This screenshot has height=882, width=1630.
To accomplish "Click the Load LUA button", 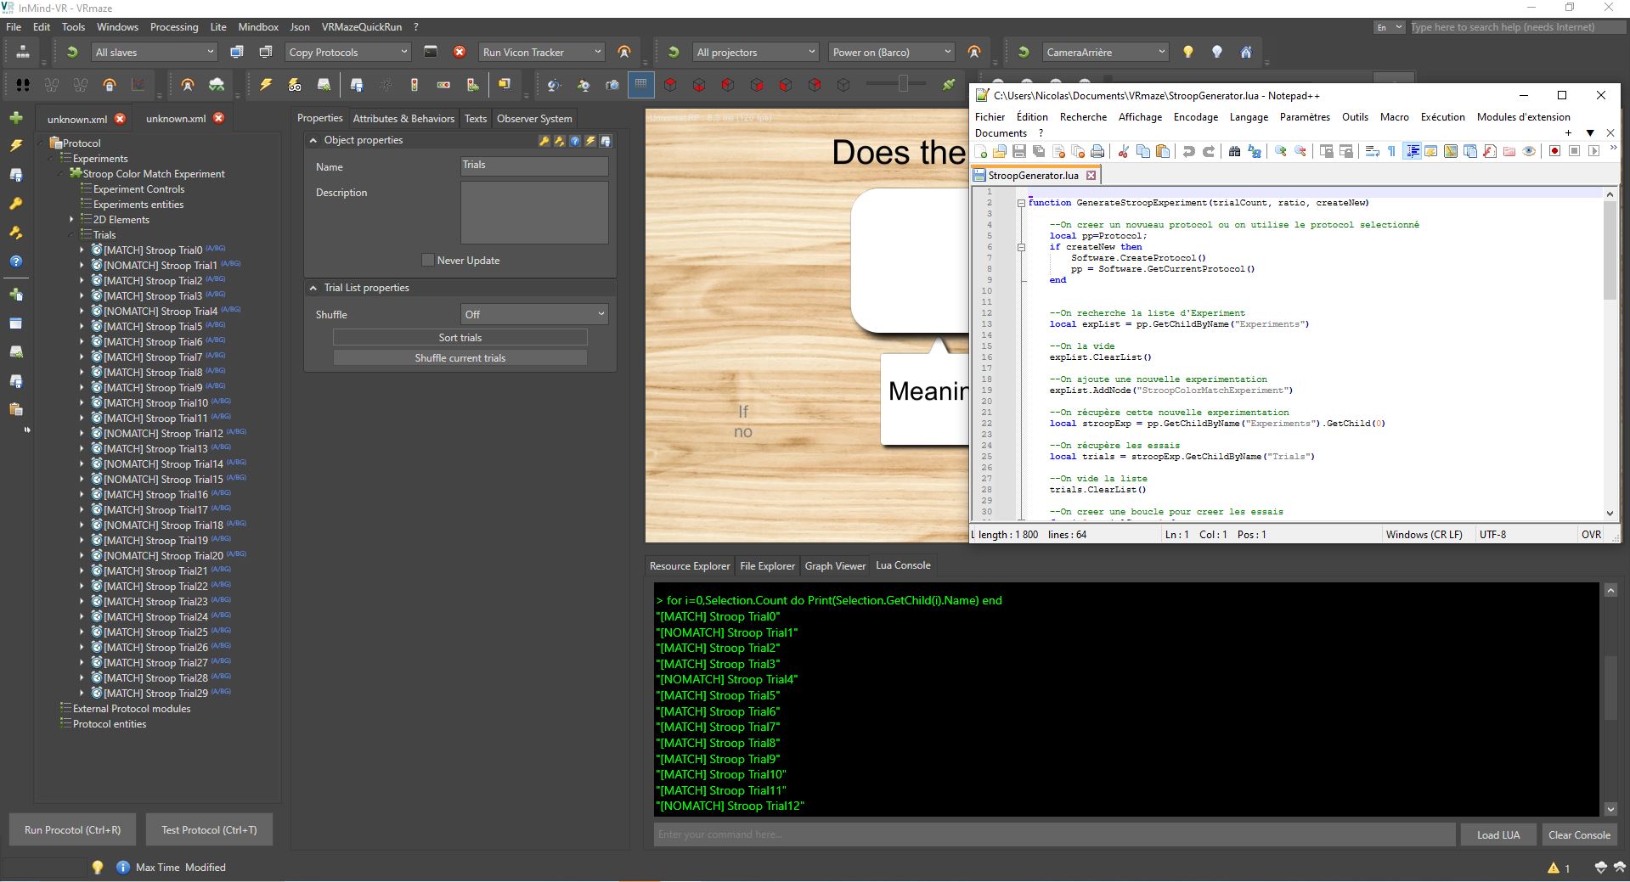I will point(1497,834).
